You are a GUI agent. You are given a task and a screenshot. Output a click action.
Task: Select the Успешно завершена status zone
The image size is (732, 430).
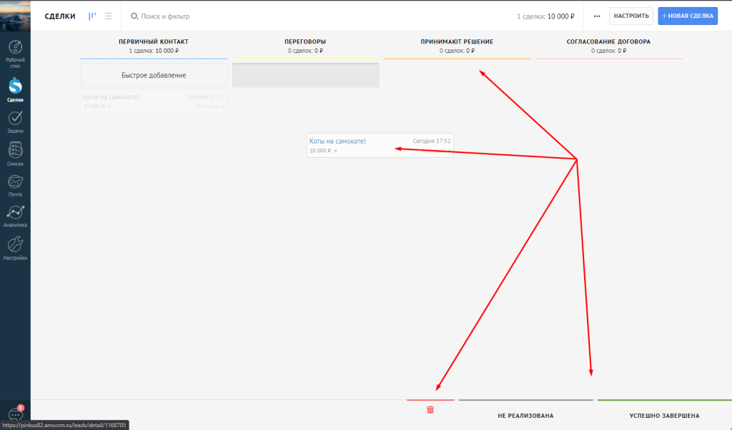pos(664,415)
